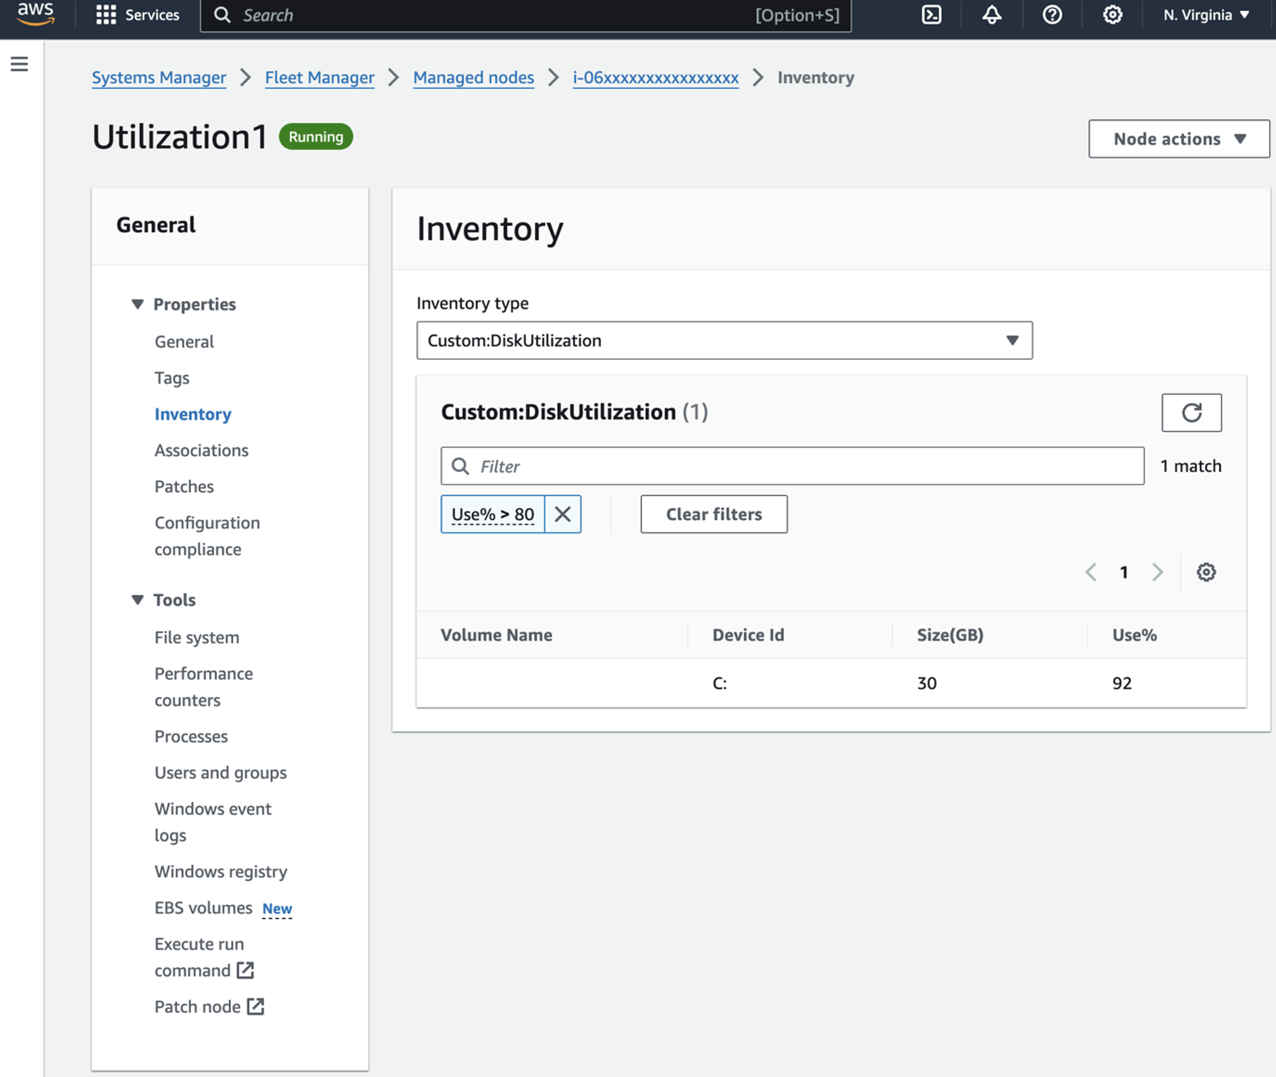The height and width of the screenshot is (1077, 1276).
Task: Launch CloudShell from the terminal icon
Action: (930, 15)
